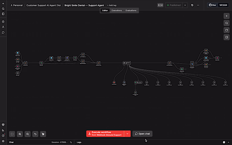Select the Gmail trigger node at far left

[x=18, y=60]
